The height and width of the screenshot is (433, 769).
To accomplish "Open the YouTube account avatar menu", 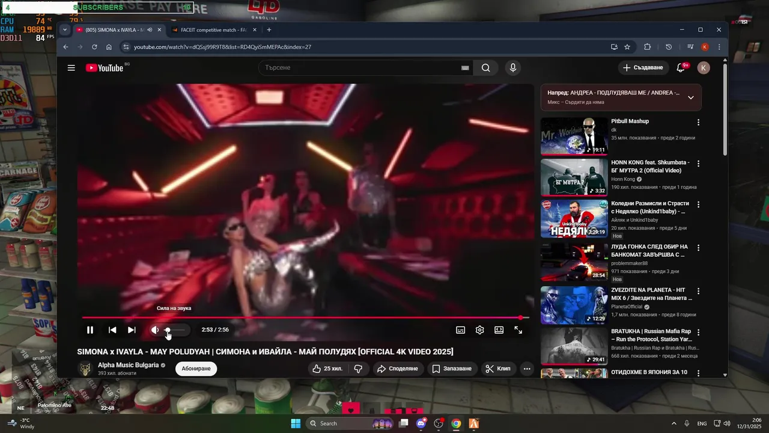I will [x=704, y=68].
